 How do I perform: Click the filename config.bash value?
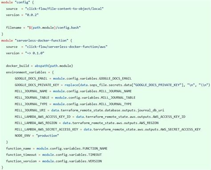click(x=54, y=28)
